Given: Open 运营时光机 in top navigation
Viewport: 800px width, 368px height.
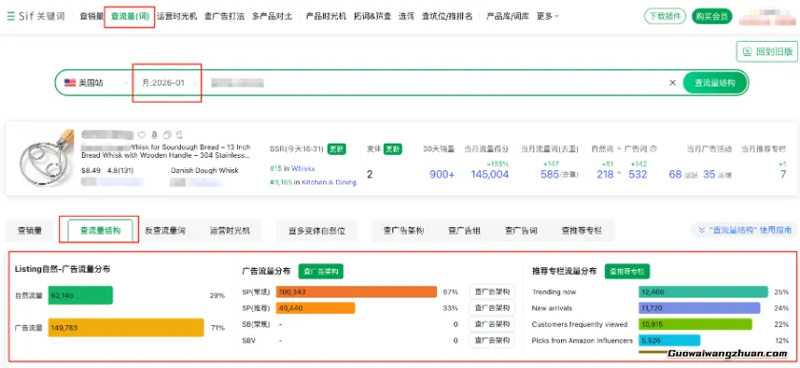Looking at the screenshot, I should 176,16.
